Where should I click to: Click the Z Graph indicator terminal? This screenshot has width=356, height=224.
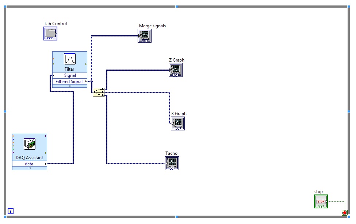click(176, 69)
